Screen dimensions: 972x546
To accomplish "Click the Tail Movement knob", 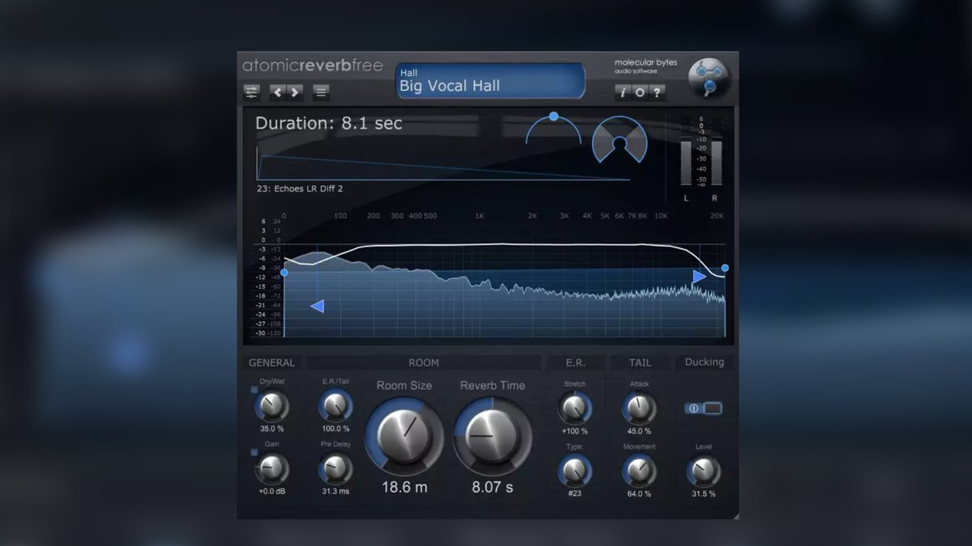I will coord(639,471).
